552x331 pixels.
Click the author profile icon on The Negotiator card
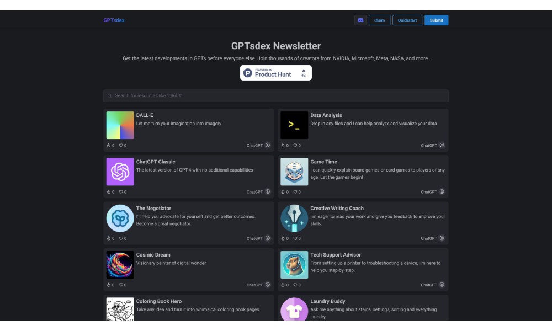click(x=268, y=238)
